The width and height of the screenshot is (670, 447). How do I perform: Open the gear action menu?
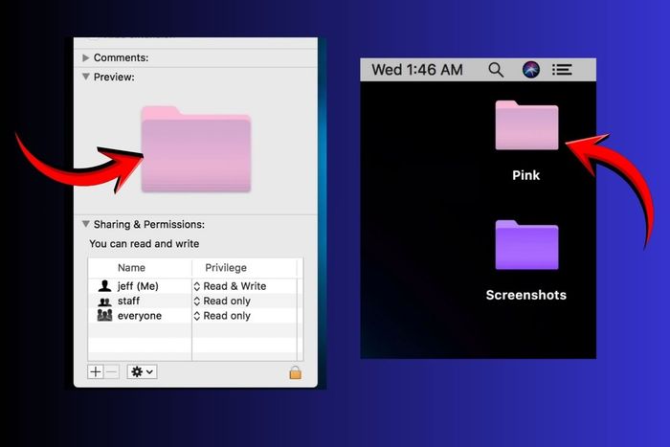tap(143, 371)
